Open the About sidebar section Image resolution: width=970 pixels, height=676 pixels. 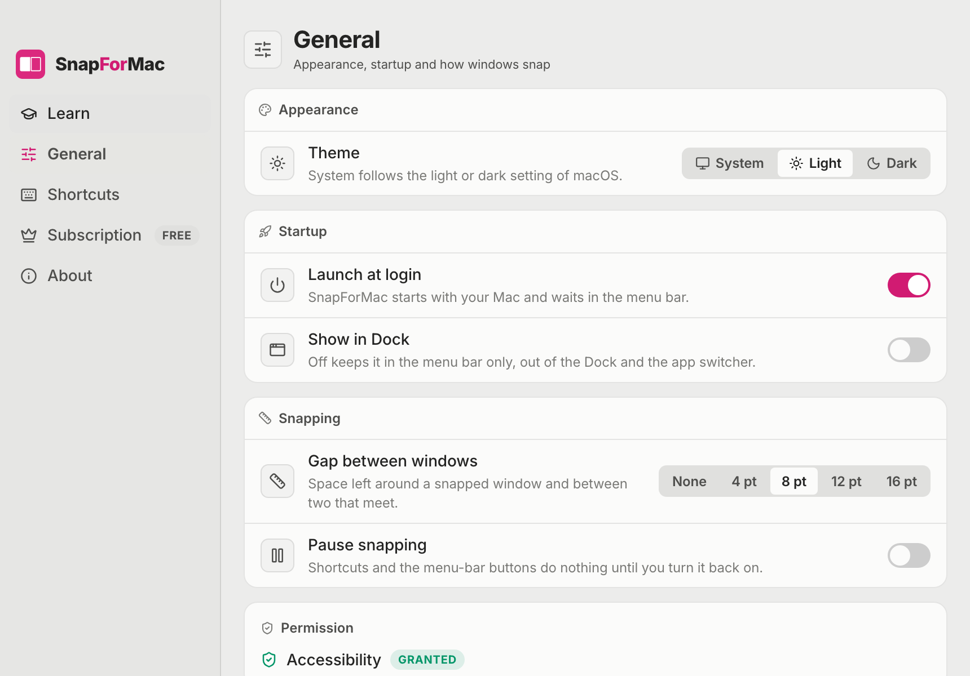click(x=110, y=276)
